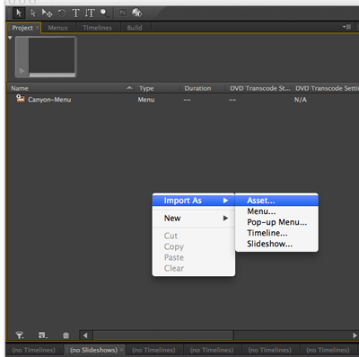Open the filter funnel options
The image size is (359, 357).
tap(20, 335)
